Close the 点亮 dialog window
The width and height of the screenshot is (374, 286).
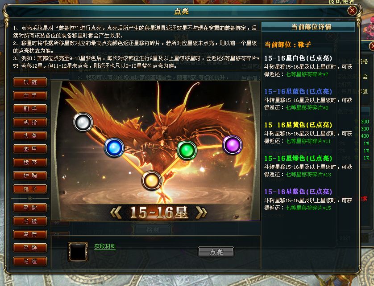(352, 11)
